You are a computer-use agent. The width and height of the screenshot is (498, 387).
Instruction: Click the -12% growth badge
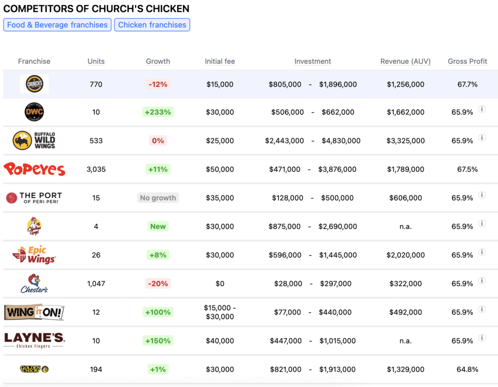158,84
